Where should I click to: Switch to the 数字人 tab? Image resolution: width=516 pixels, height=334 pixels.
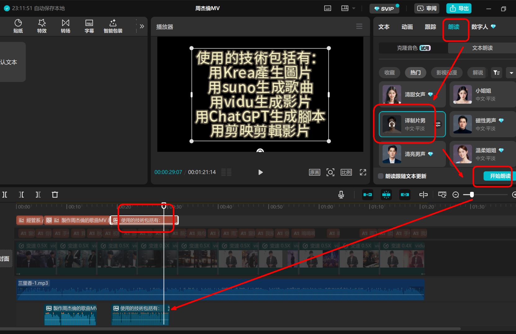483,27
